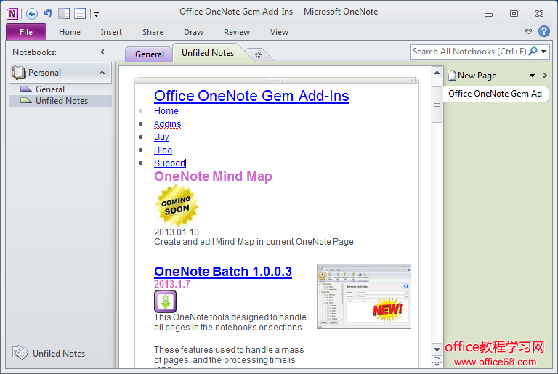
Task: Click the 2013.01.10 date text
Action: coord(177,232)
